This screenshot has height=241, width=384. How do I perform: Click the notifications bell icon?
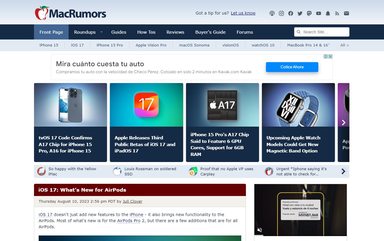pos(328,13)
